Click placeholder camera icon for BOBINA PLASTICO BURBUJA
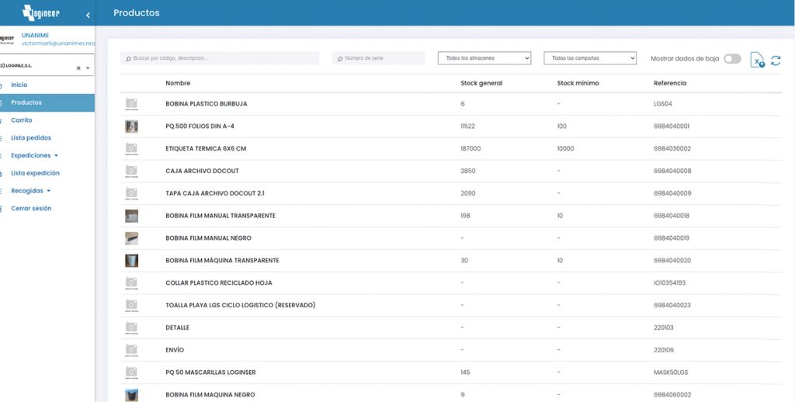This screenshot has width=795, height=402. tap(131, 103)
